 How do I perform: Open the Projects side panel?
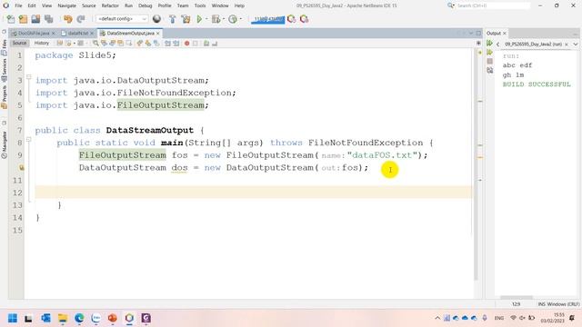tap(4, 97)
